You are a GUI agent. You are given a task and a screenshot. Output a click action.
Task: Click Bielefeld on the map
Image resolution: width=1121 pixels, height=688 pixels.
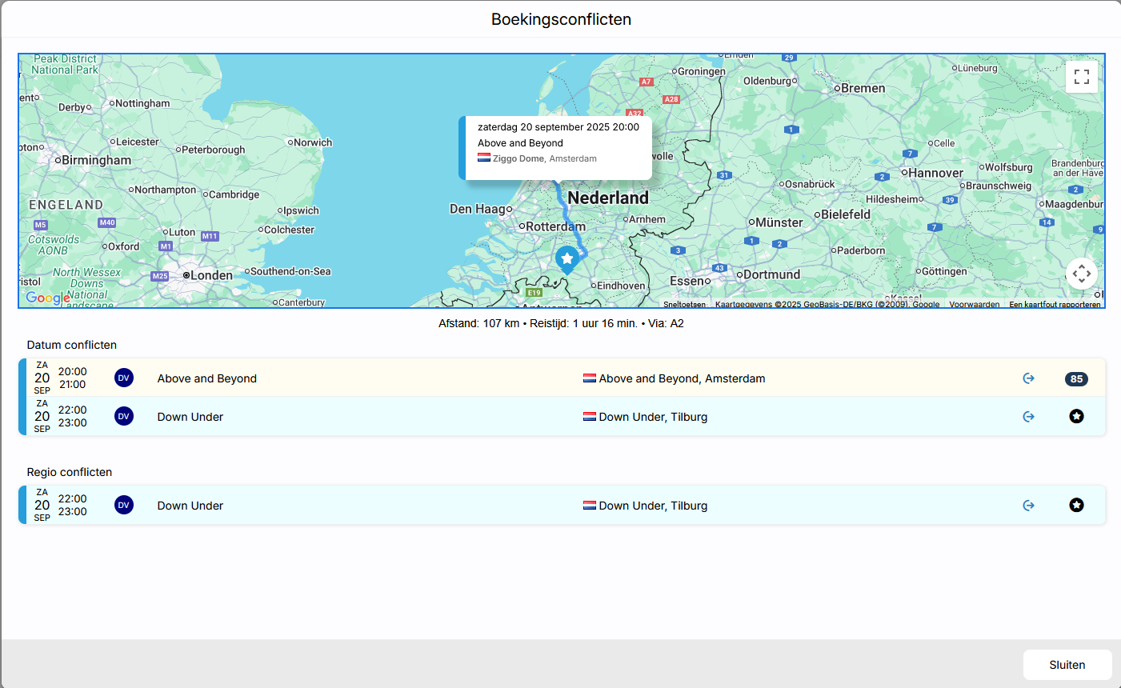(846, 214)
